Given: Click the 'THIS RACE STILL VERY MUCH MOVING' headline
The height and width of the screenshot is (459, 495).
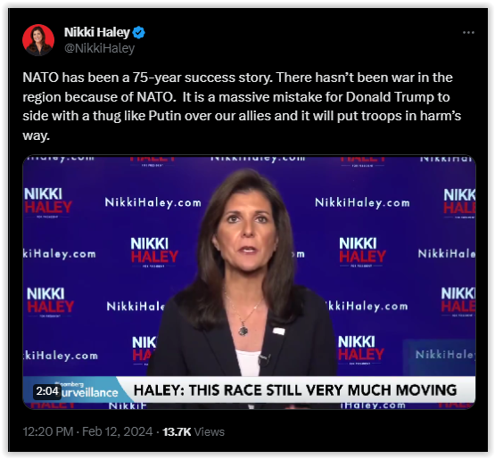Looking at the screenshot, I should tap(323, 390).
